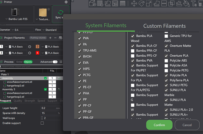Uncheck the TPU-AMS filament type
The height and width of the screenshot is (134, 203).
pyautogui.click(x=79, y=50)
